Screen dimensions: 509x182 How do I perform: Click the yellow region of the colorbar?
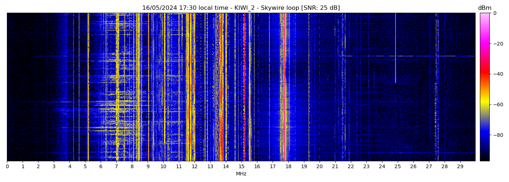pos(485,103)
